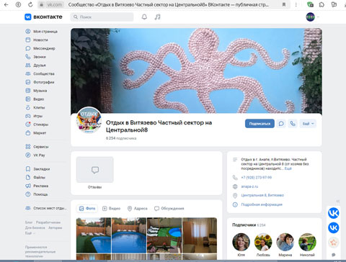
Task: Open Подробная информация link
Action: coord(262,204)
